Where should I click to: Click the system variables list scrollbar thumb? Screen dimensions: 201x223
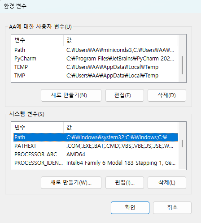click(x=182, y=143)
